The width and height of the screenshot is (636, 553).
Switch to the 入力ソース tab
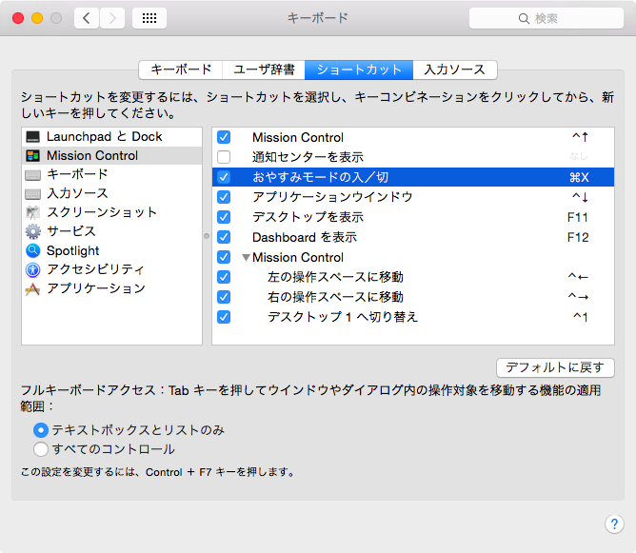[455, 69]
